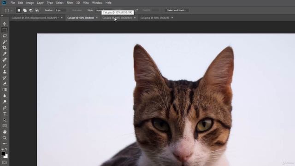The width and height of the screenshot is (295, 166).
Task: Open the Edit menu
Action: (20, 3)
